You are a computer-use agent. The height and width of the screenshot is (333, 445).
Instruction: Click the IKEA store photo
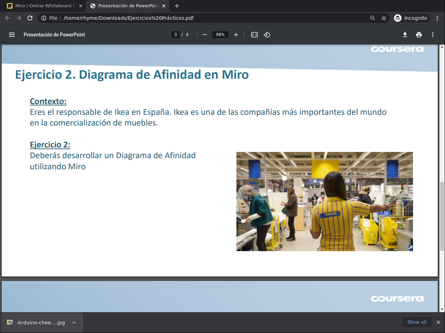tap(325, 202)
